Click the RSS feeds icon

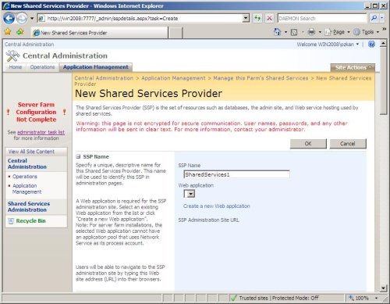click(294, 32)
